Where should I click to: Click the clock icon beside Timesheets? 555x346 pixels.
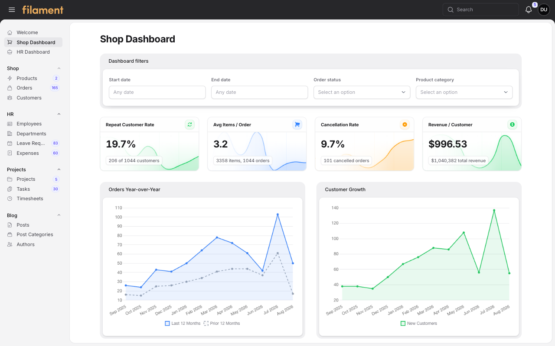pyautogui.click(x=10, y=199)
